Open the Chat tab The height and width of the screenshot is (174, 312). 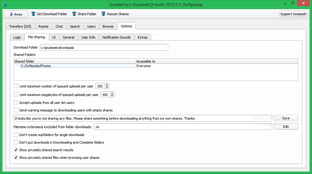click(59, 26)
